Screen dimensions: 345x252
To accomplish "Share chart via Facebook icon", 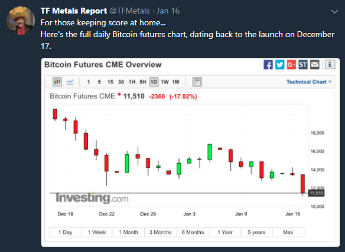I will coord(268,65).
